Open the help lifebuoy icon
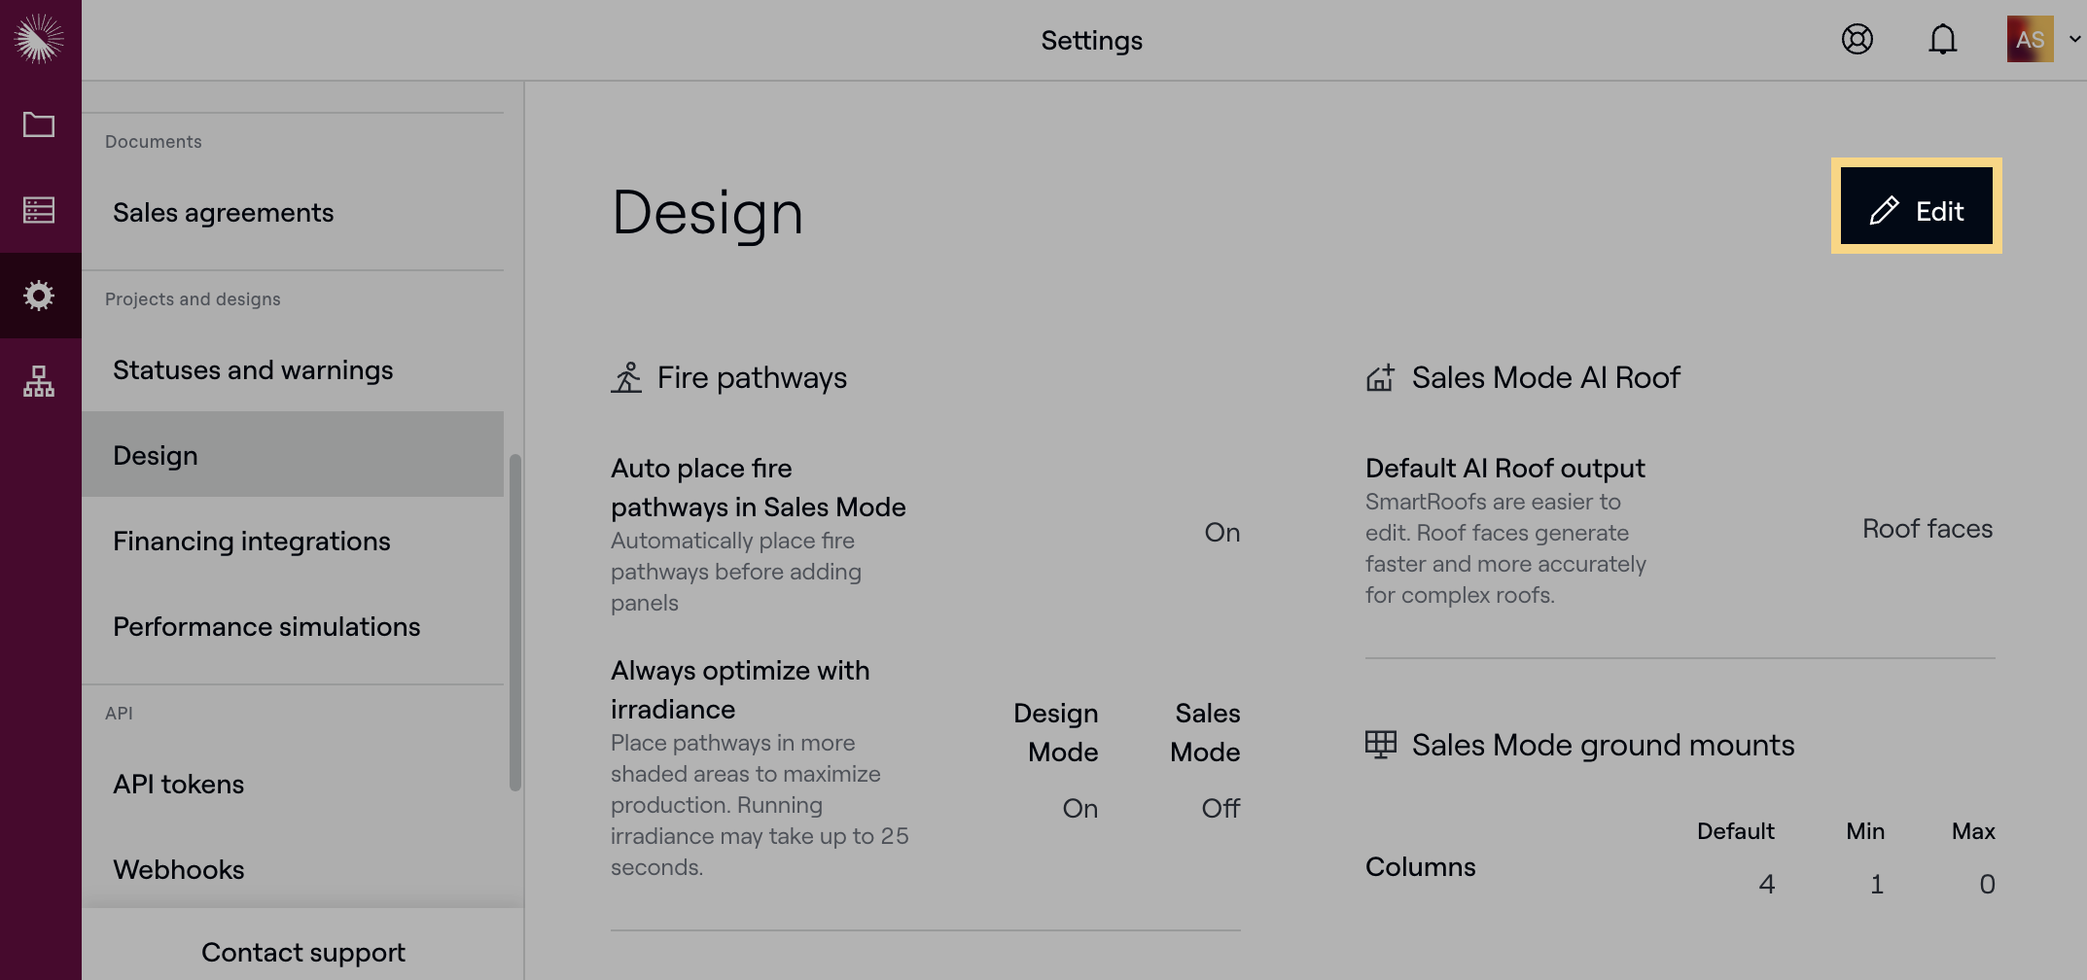Image resolution: width=2087 pixels, height=980 pixels. pos(1857,39)
